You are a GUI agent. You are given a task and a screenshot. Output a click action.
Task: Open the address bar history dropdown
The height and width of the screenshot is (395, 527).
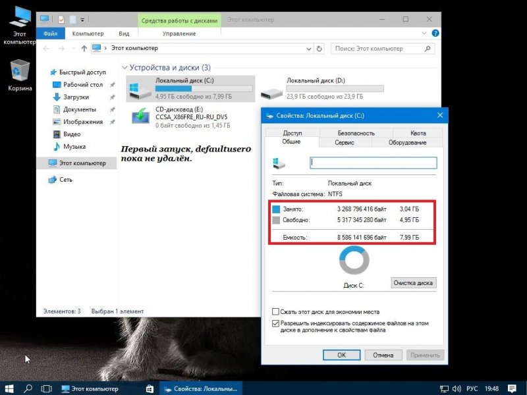[308, 49]
